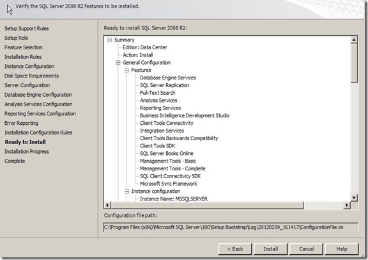The height and width of the screenshot is (260, 368).
Task: Select Instance configuration tree label
Action: [x=156, y=191]
